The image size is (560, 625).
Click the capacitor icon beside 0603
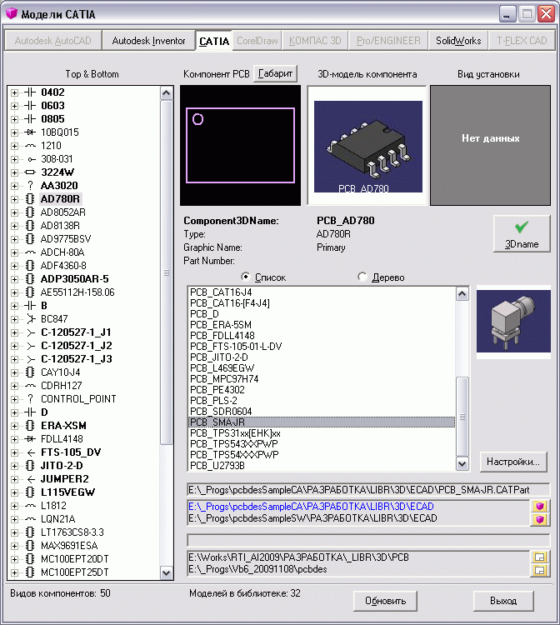point(30,106)
